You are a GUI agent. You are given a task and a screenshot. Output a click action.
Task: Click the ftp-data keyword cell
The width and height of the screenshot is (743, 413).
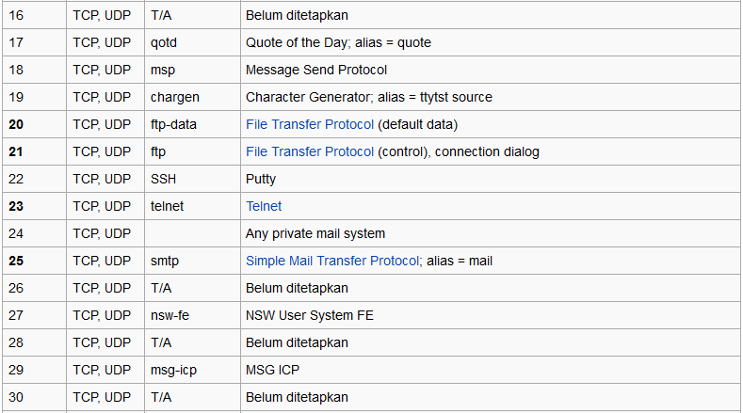[173, 124]
